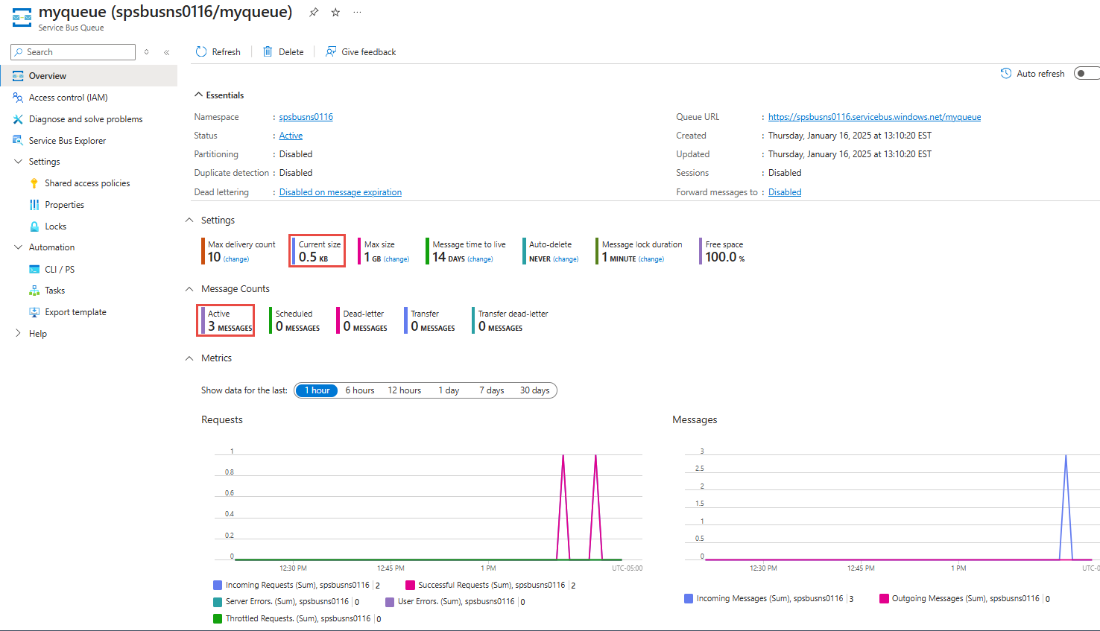Open Disabled on message expiration link
The image size is (1100, 631).
(x=341, y=192)
